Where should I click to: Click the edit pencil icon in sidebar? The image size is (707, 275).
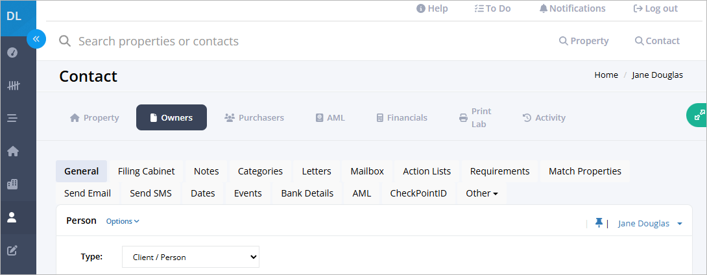pos(12,250)
